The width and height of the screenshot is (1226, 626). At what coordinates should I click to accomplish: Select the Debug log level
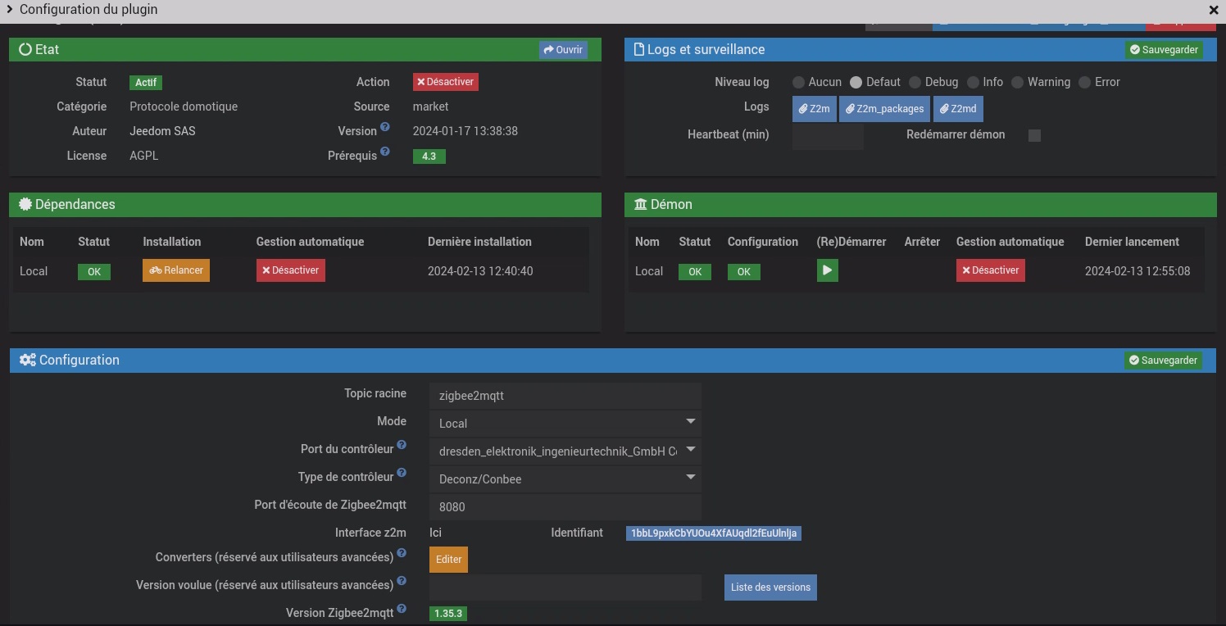(x=915, y=83)
